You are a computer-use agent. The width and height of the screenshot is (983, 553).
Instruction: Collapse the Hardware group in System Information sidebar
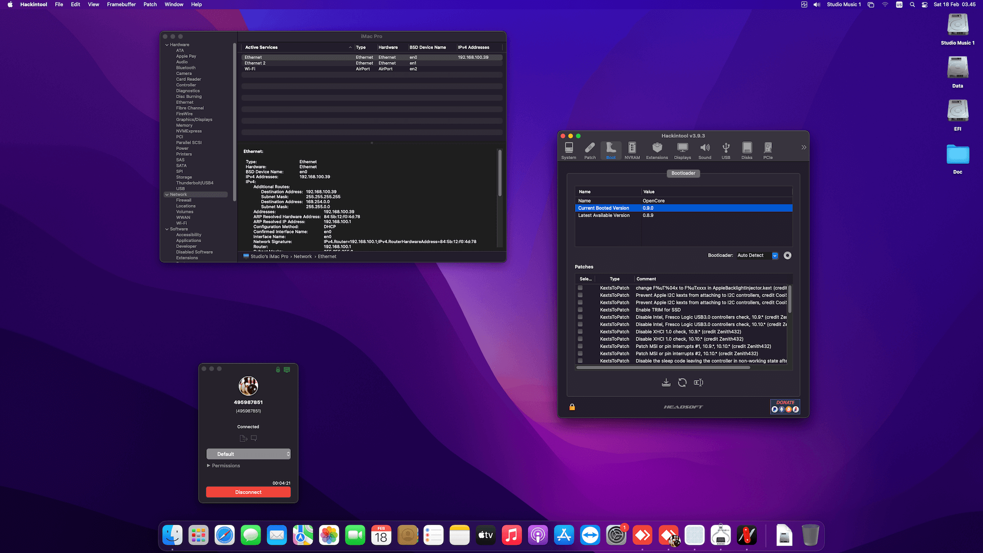[x=167, y=45]
